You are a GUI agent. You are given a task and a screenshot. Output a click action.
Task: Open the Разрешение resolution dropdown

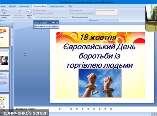[x=117, y=10]
